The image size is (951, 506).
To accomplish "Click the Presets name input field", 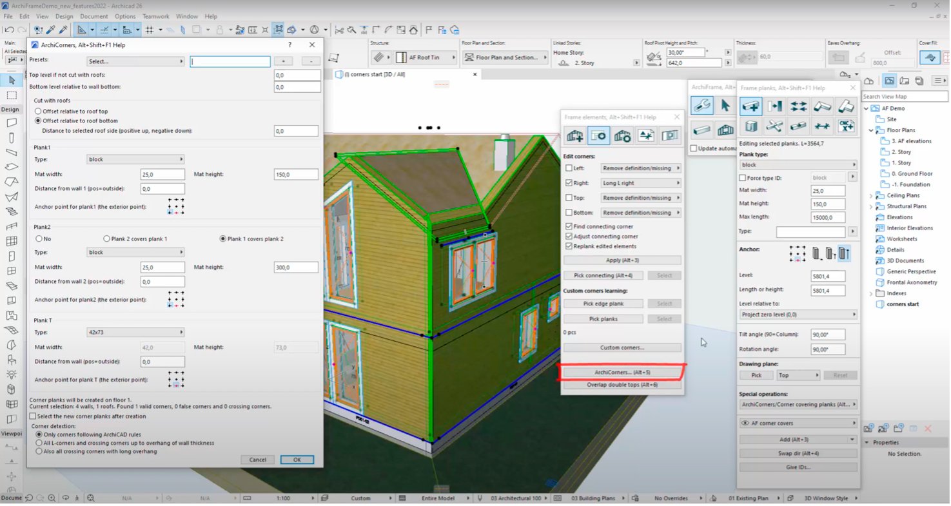I will (x=230, y=61).
